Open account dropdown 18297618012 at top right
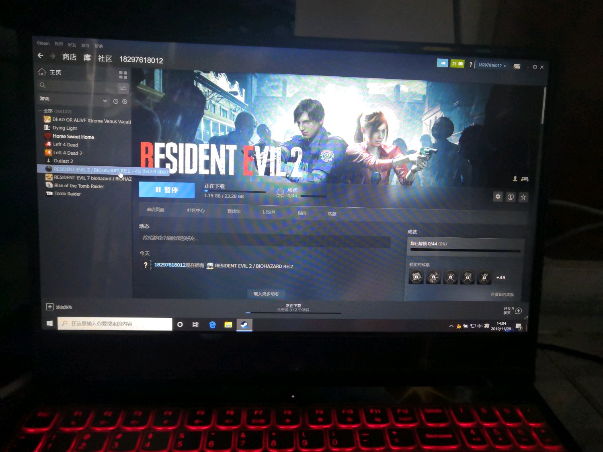603x452 pixels. point(492,65)
